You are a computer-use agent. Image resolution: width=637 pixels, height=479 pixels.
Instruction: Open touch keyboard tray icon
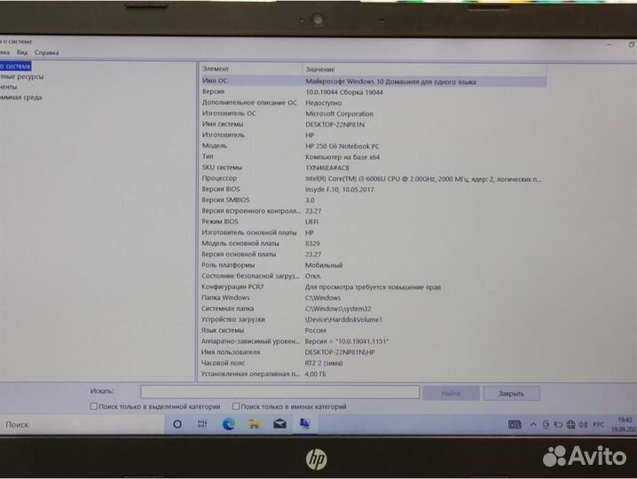click(515, 425)
